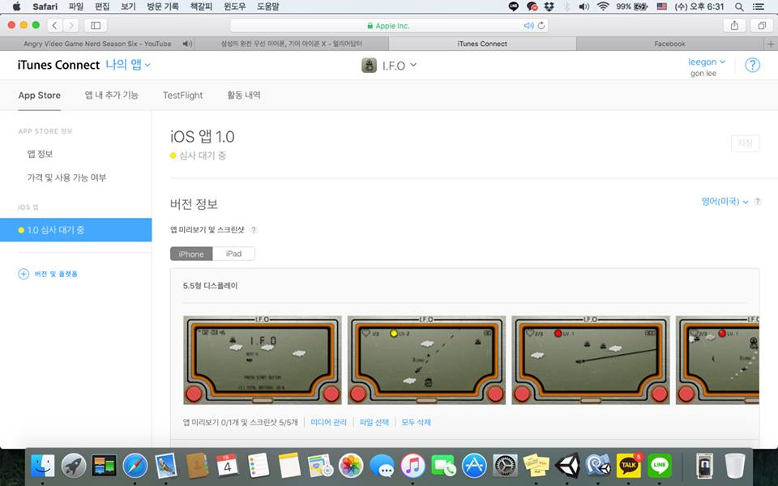Screen dimensions: 778x486
Task: Click the I.F.O title screen screenshot
Action: coord(263,360)
